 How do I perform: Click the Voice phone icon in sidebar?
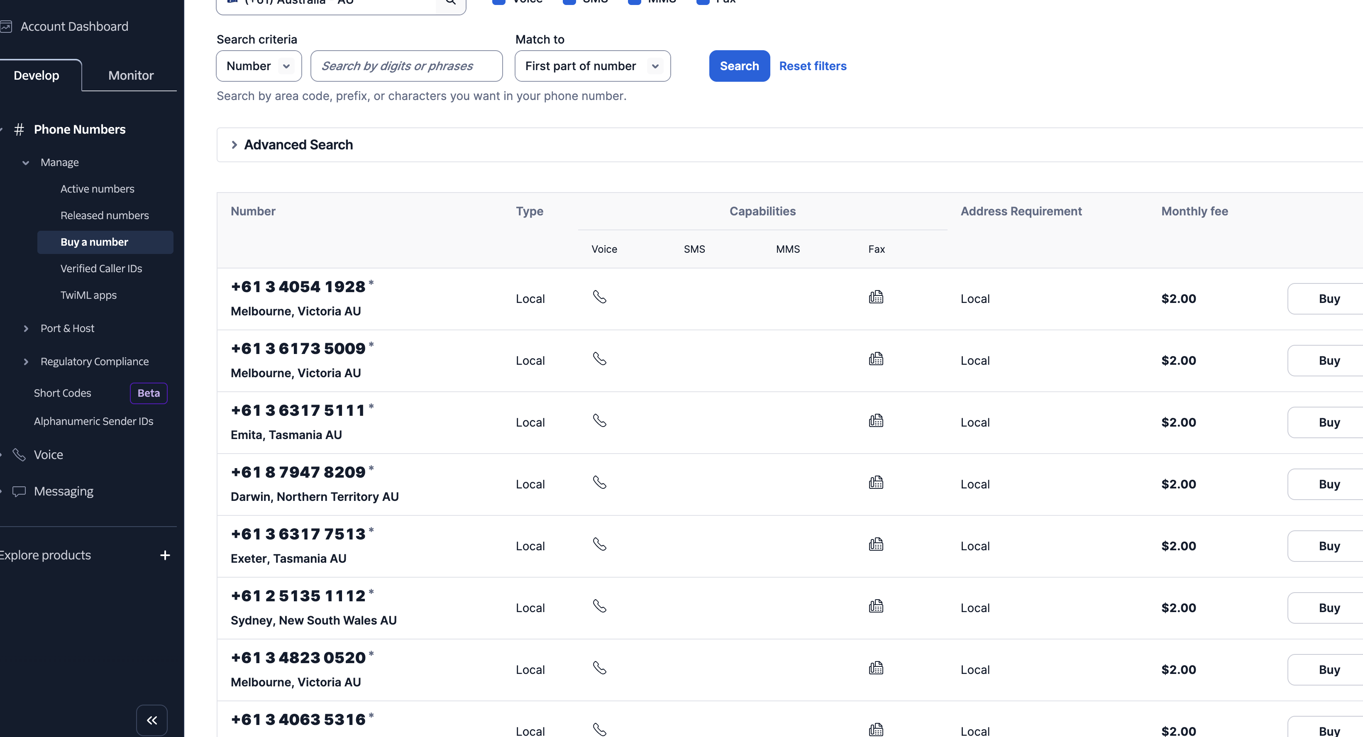pyautogui.click(x=19, y=454)
